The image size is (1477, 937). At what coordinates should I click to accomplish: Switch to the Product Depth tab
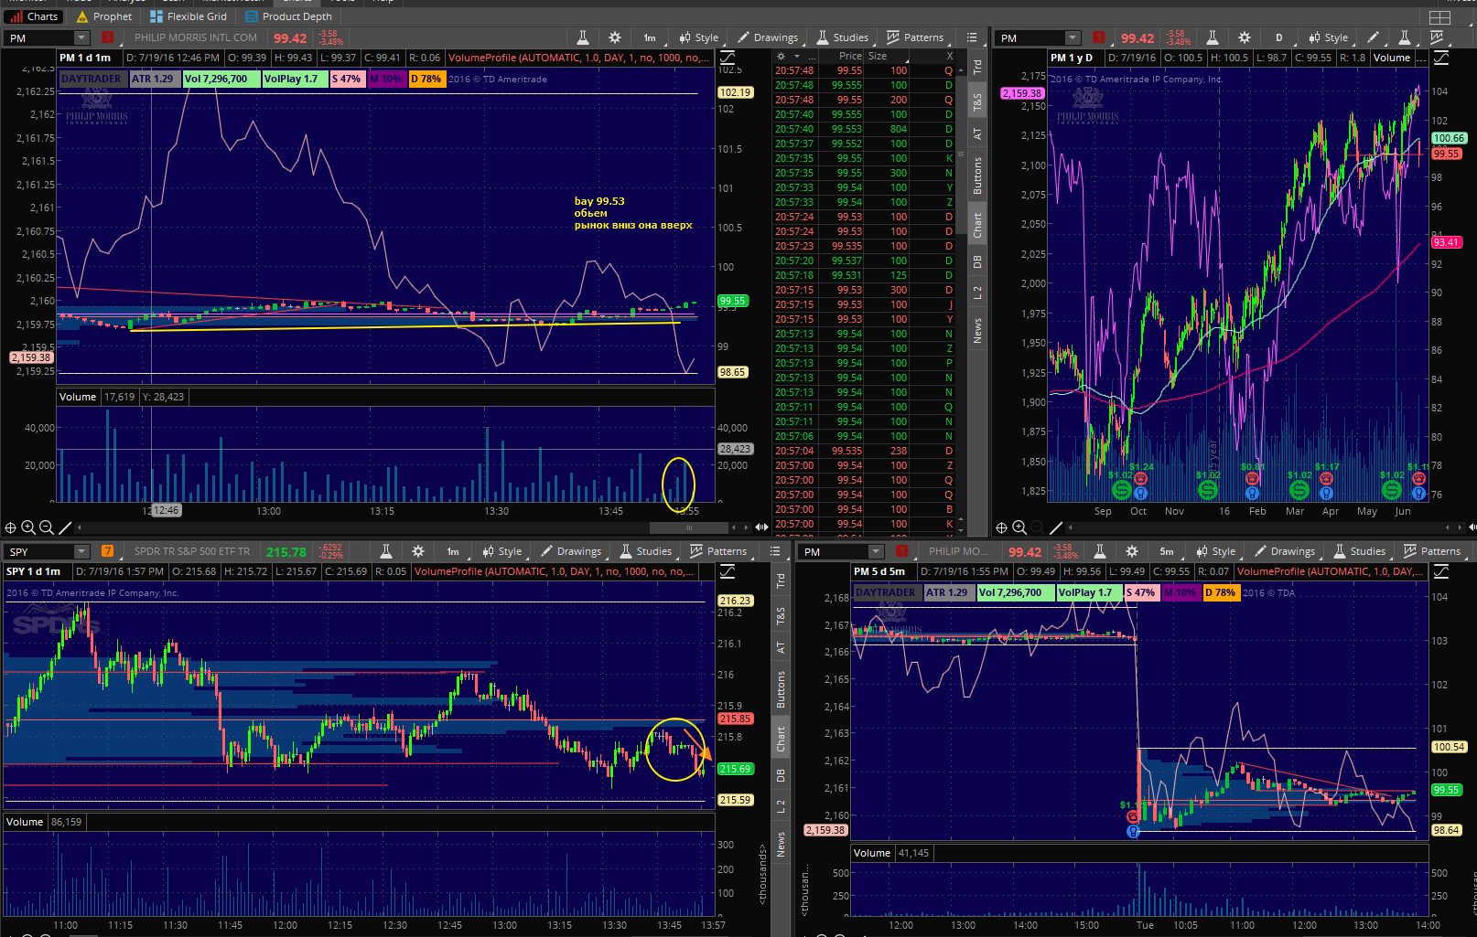tap(288, 16)
